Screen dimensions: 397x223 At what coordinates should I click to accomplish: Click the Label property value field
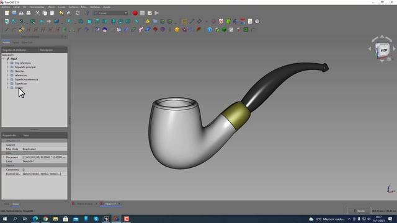[x=44, y=161]
